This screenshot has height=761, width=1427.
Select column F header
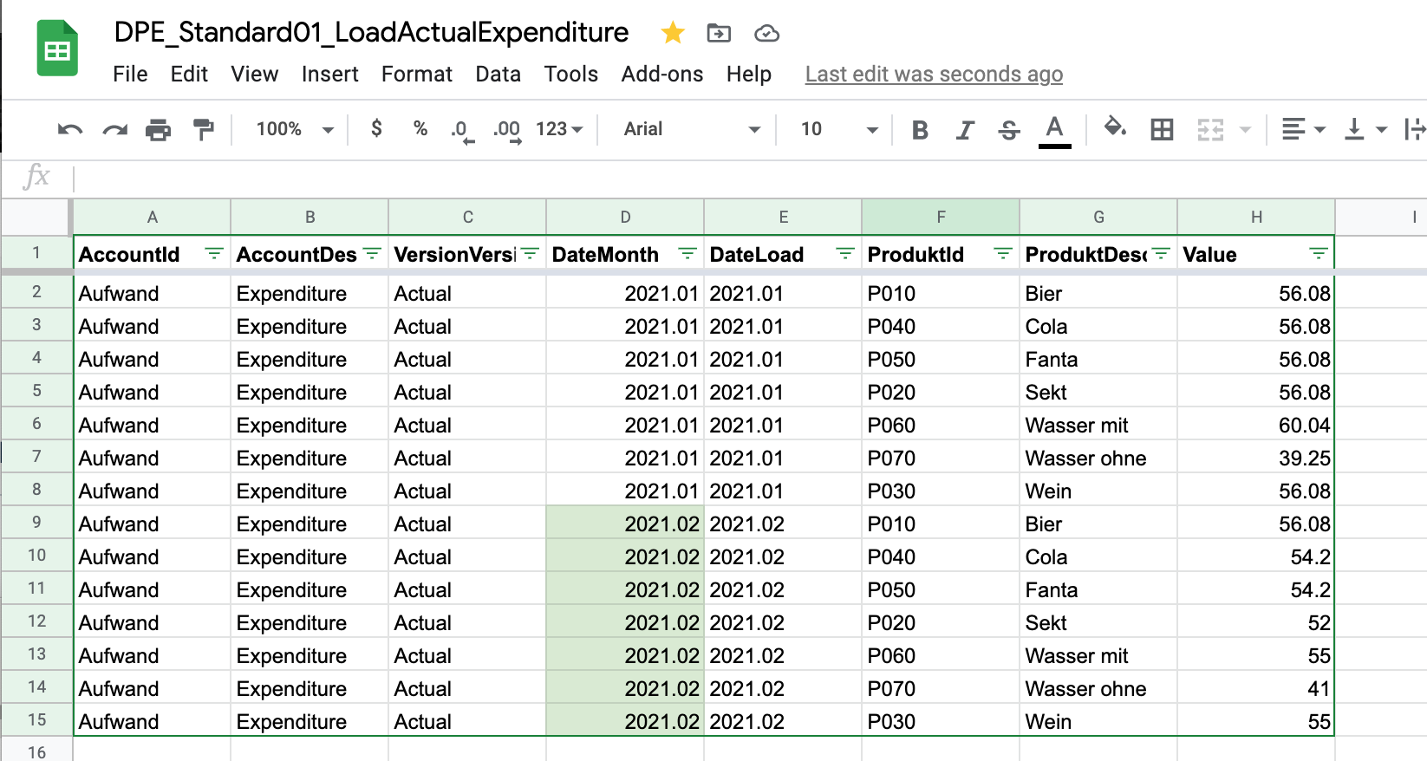point(941,217)
